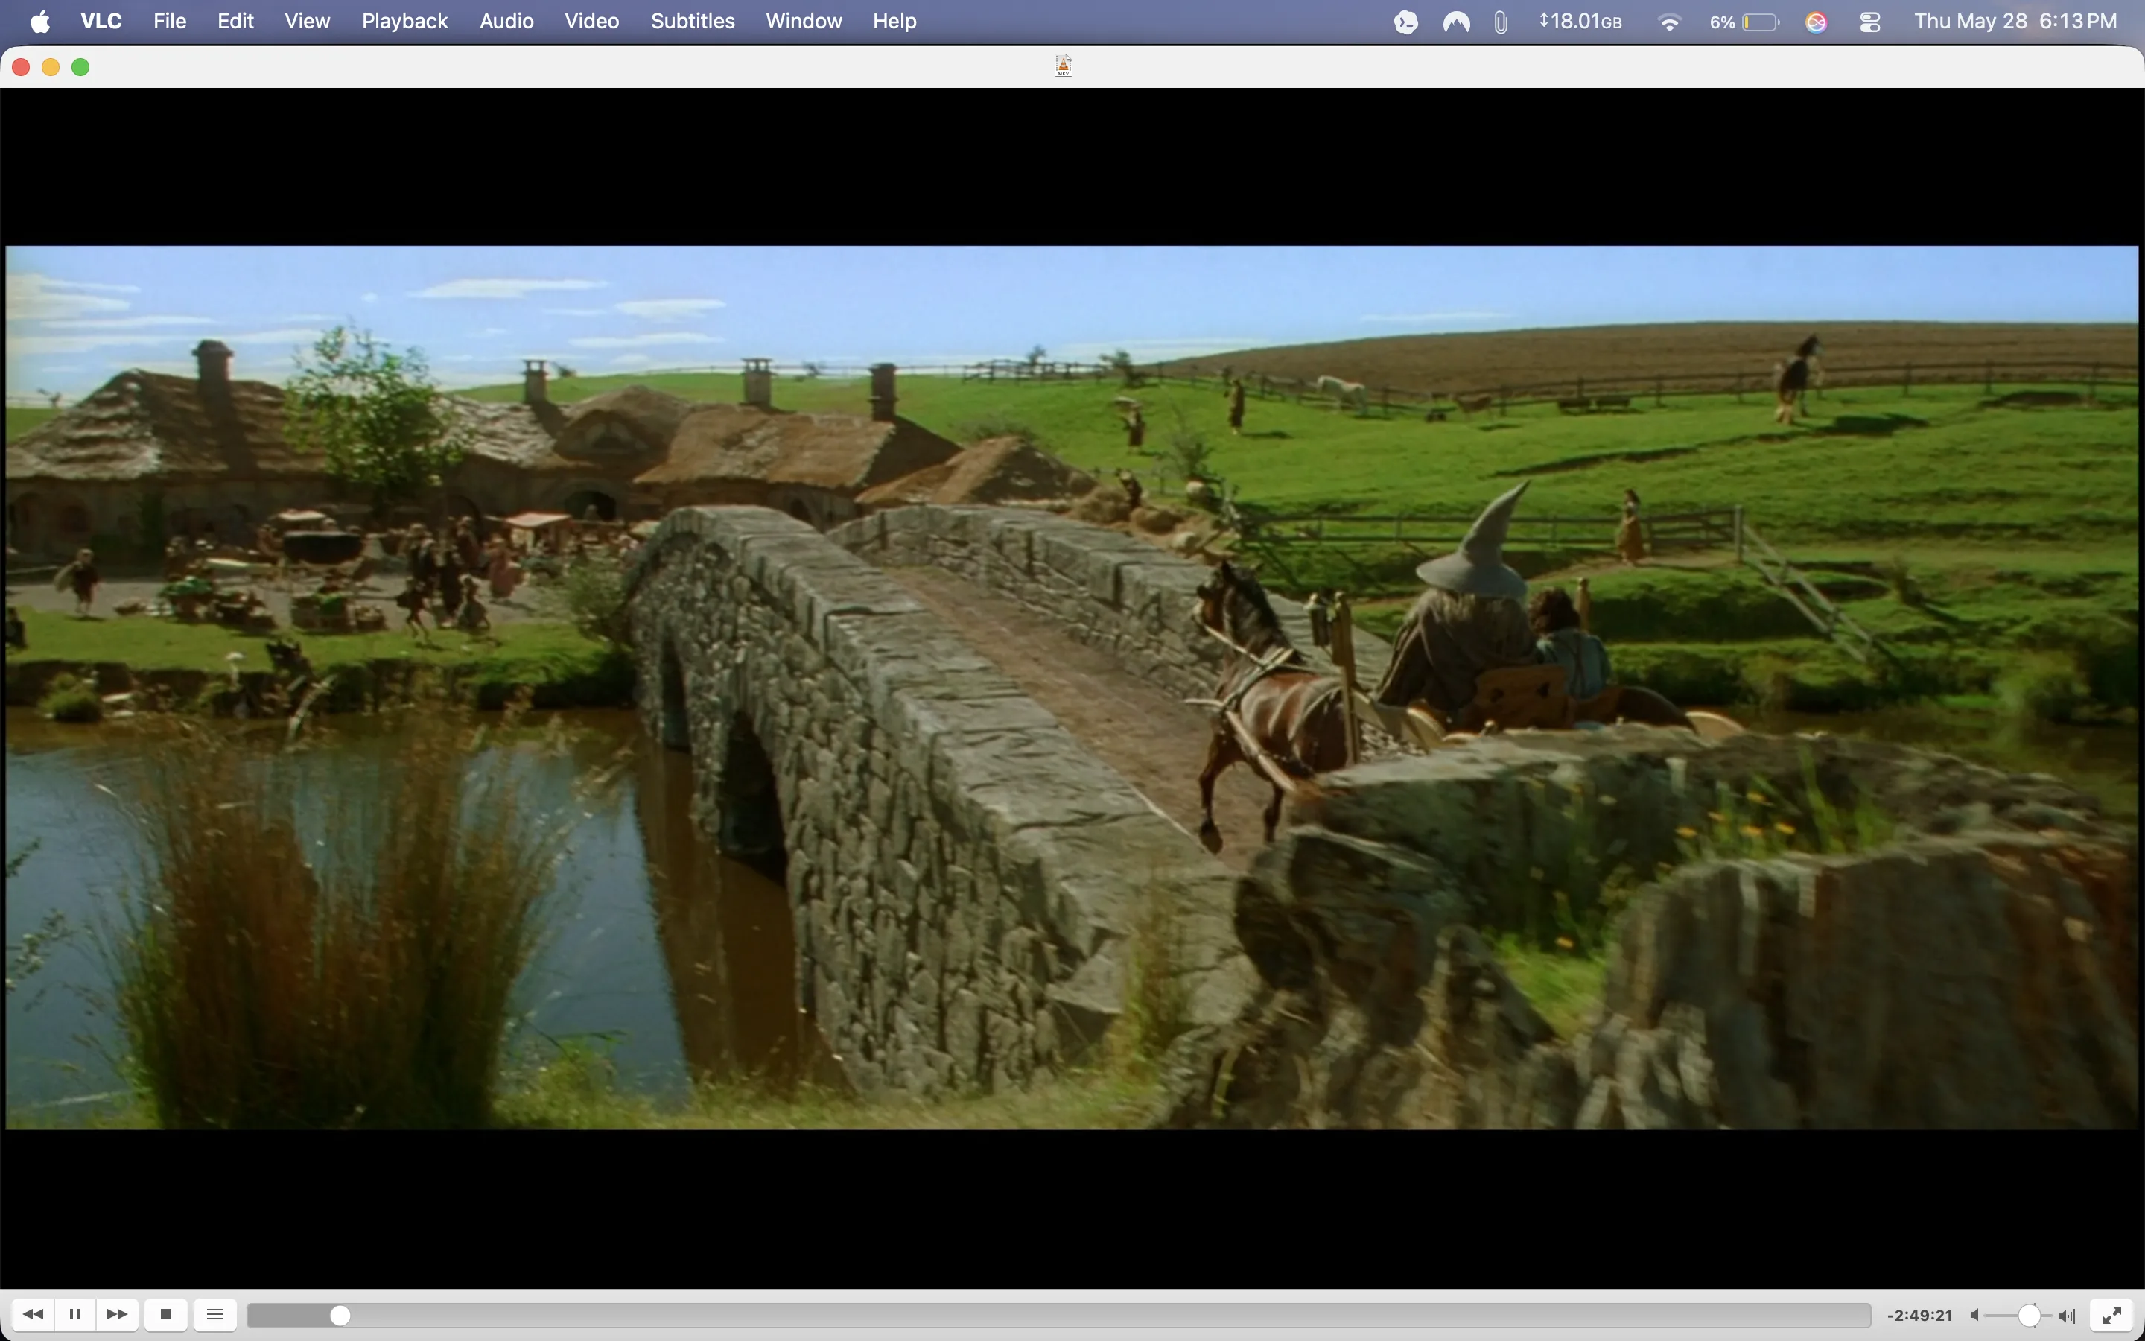Pause the video playback
Image resolution: width=2145 pixels, height=1341 pixels.
pos(75,1314)
